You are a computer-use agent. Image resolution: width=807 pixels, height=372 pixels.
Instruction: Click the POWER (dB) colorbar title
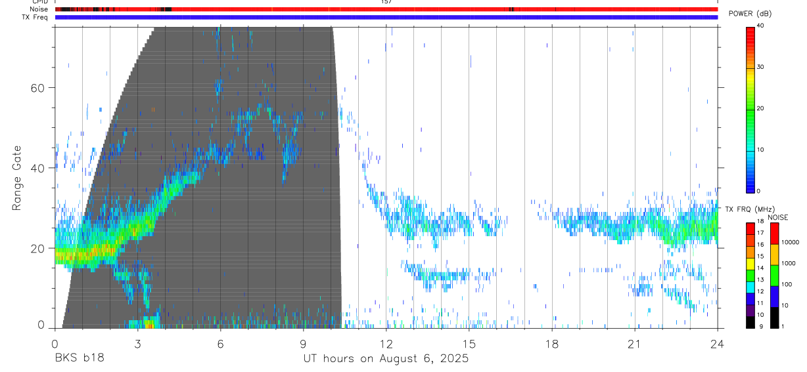tap(752, 14)
